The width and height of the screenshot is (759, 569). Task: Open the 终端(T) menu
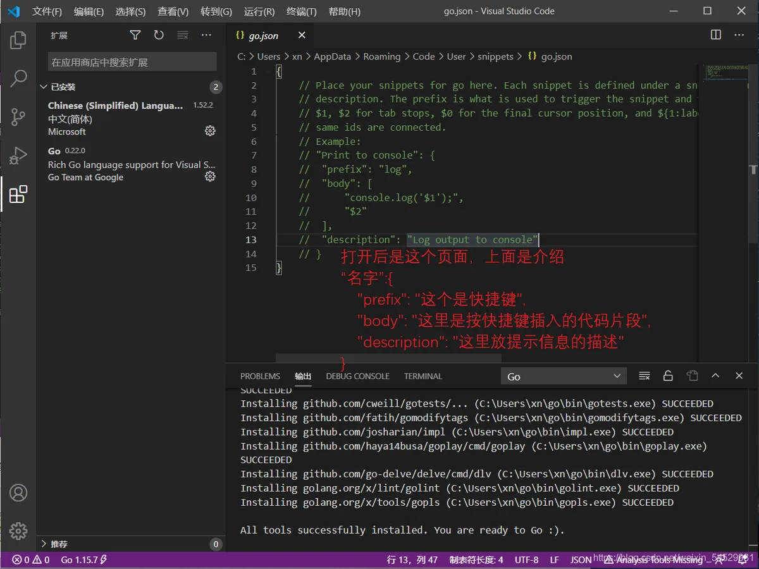(302, 11)
